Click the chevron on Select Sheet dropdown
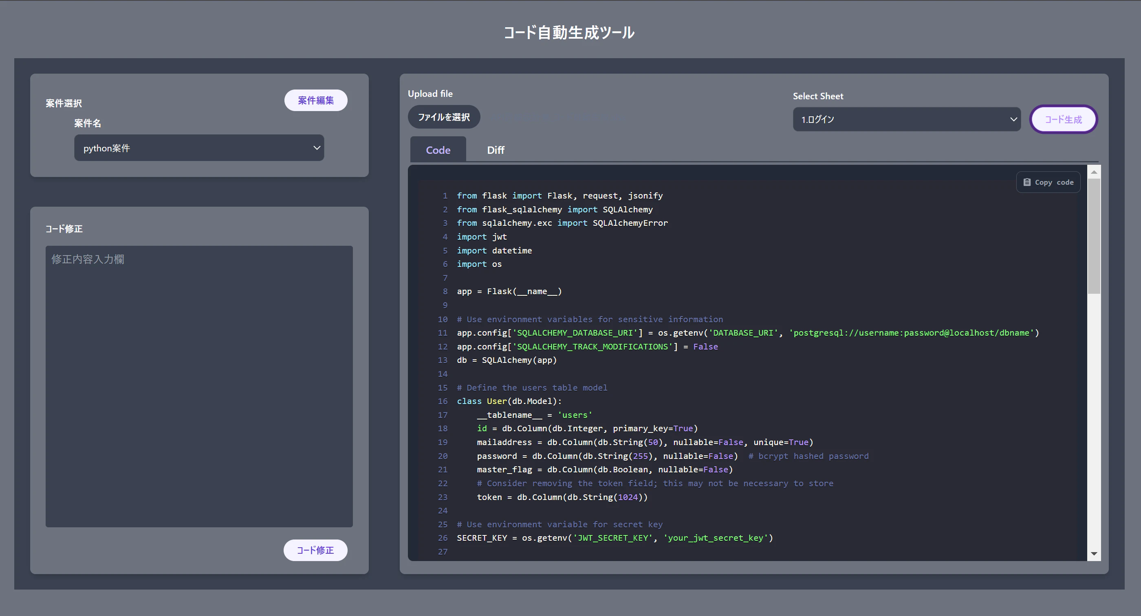 (1013, 119)
